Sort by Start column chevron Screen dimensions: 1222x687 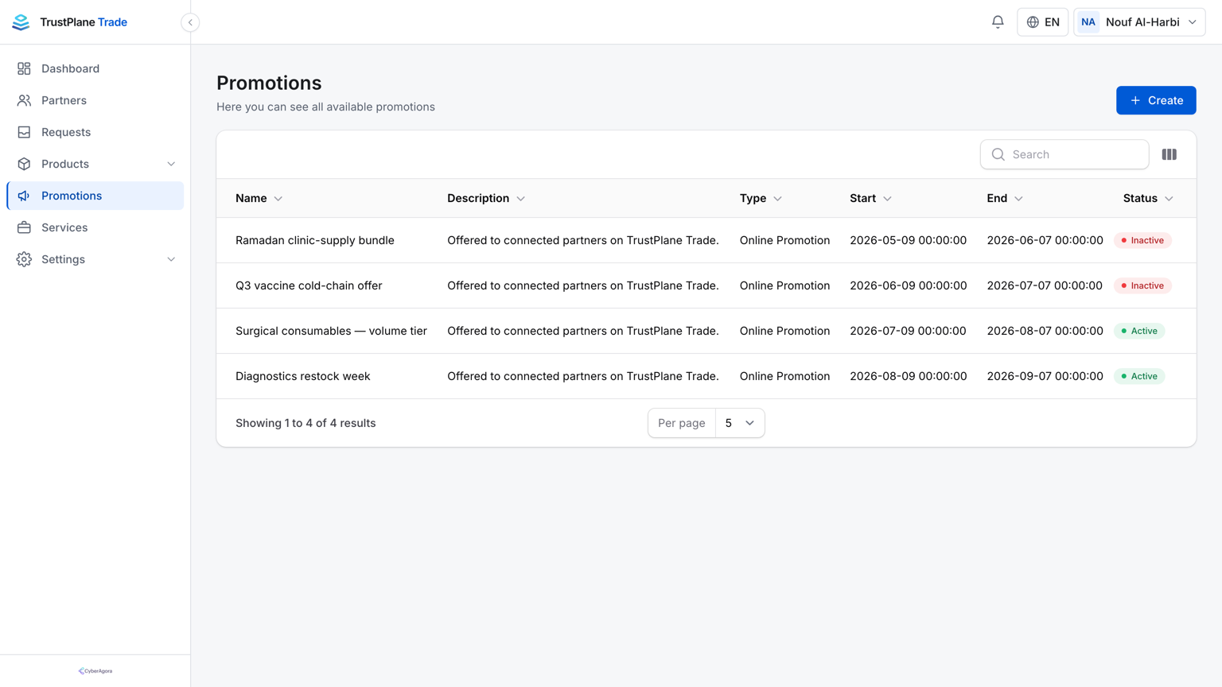pyautogui.click(x=887, y=199)
